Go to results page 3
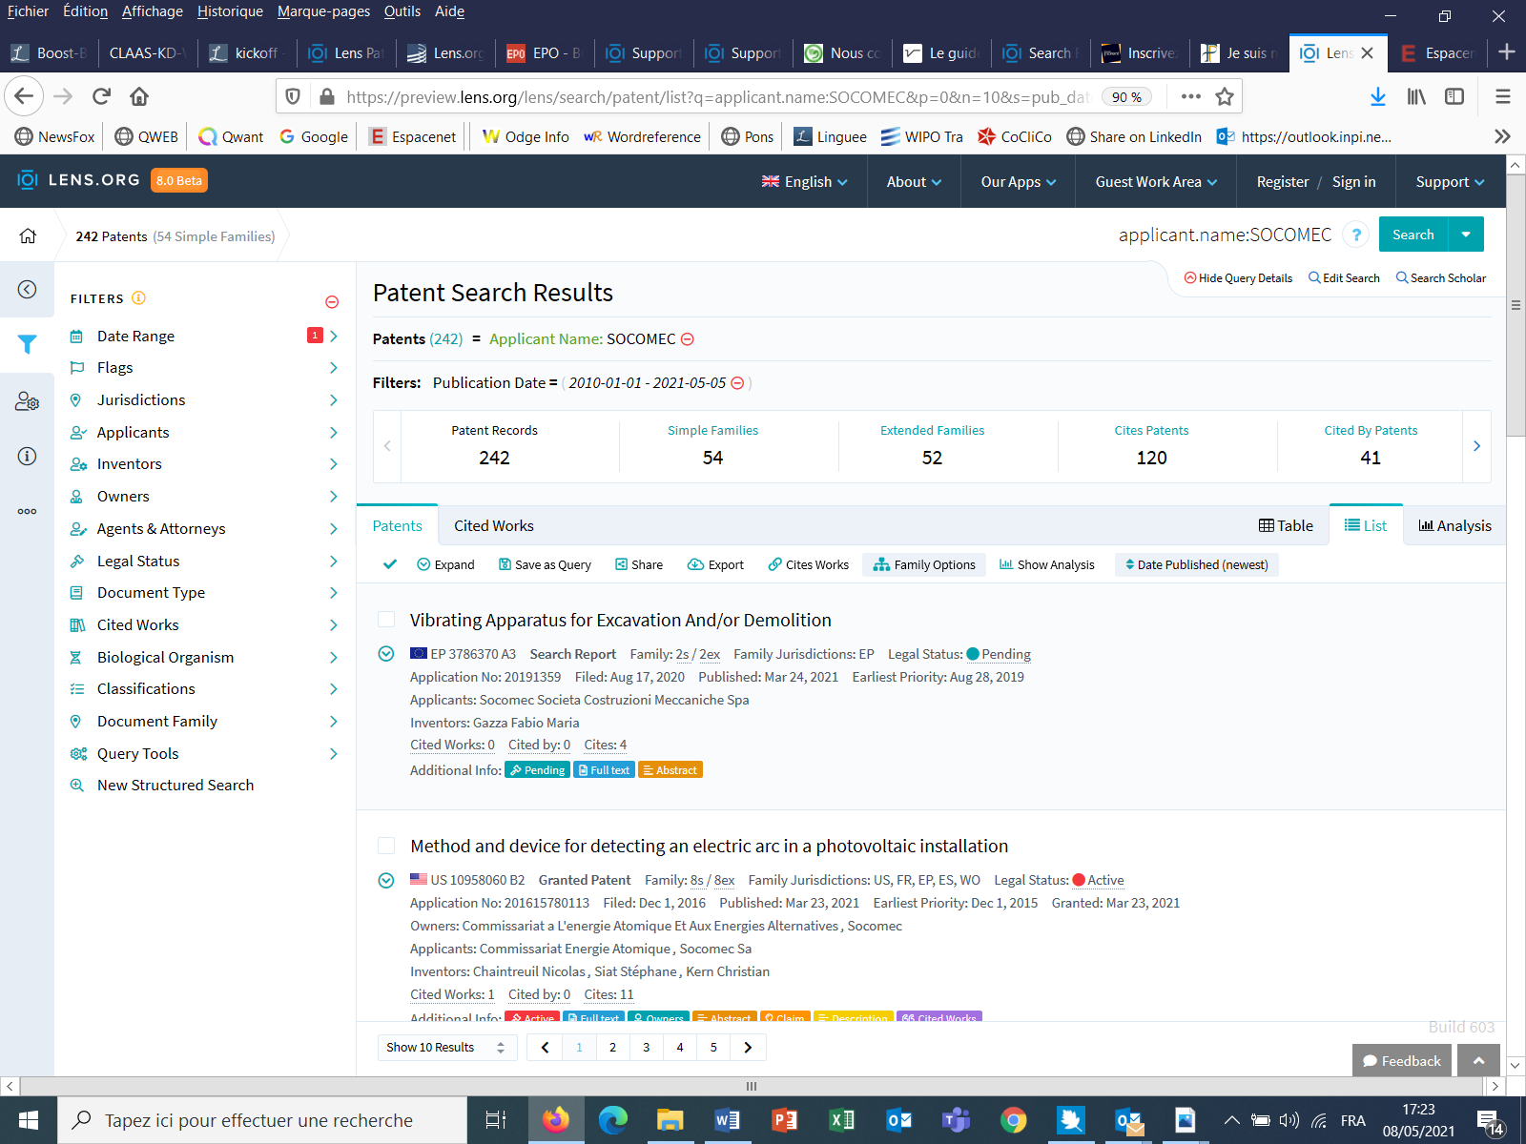The image size is (1526, 1144). pyautogui.click(x=646, y=1047)
